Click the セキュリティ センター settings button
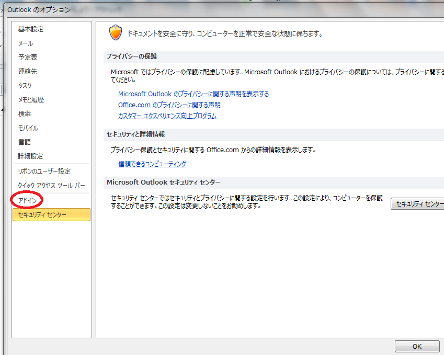Viewport: 444px width, 355px height. point(417,203)
